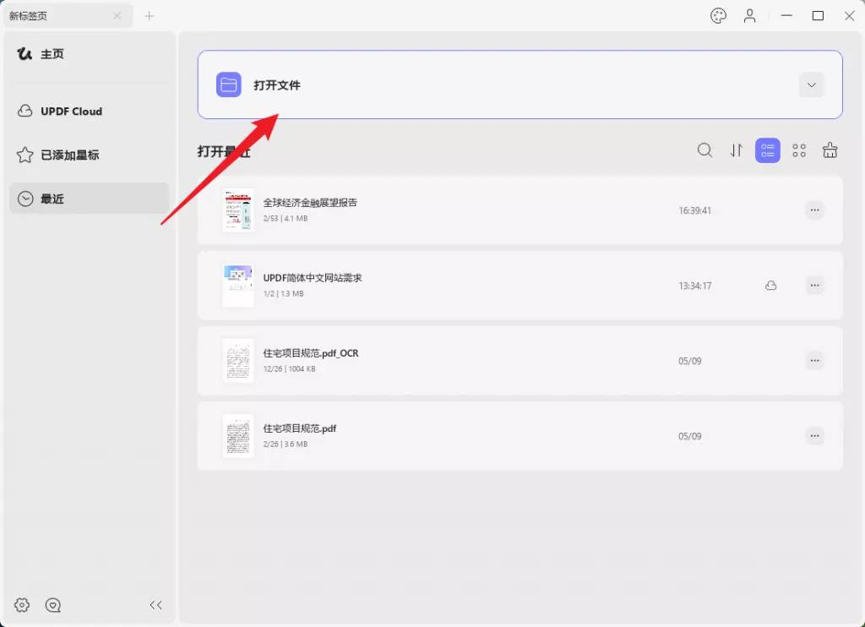Open the user account profile
The height and width of the screenshot is (627, 865).
(750, 16)
